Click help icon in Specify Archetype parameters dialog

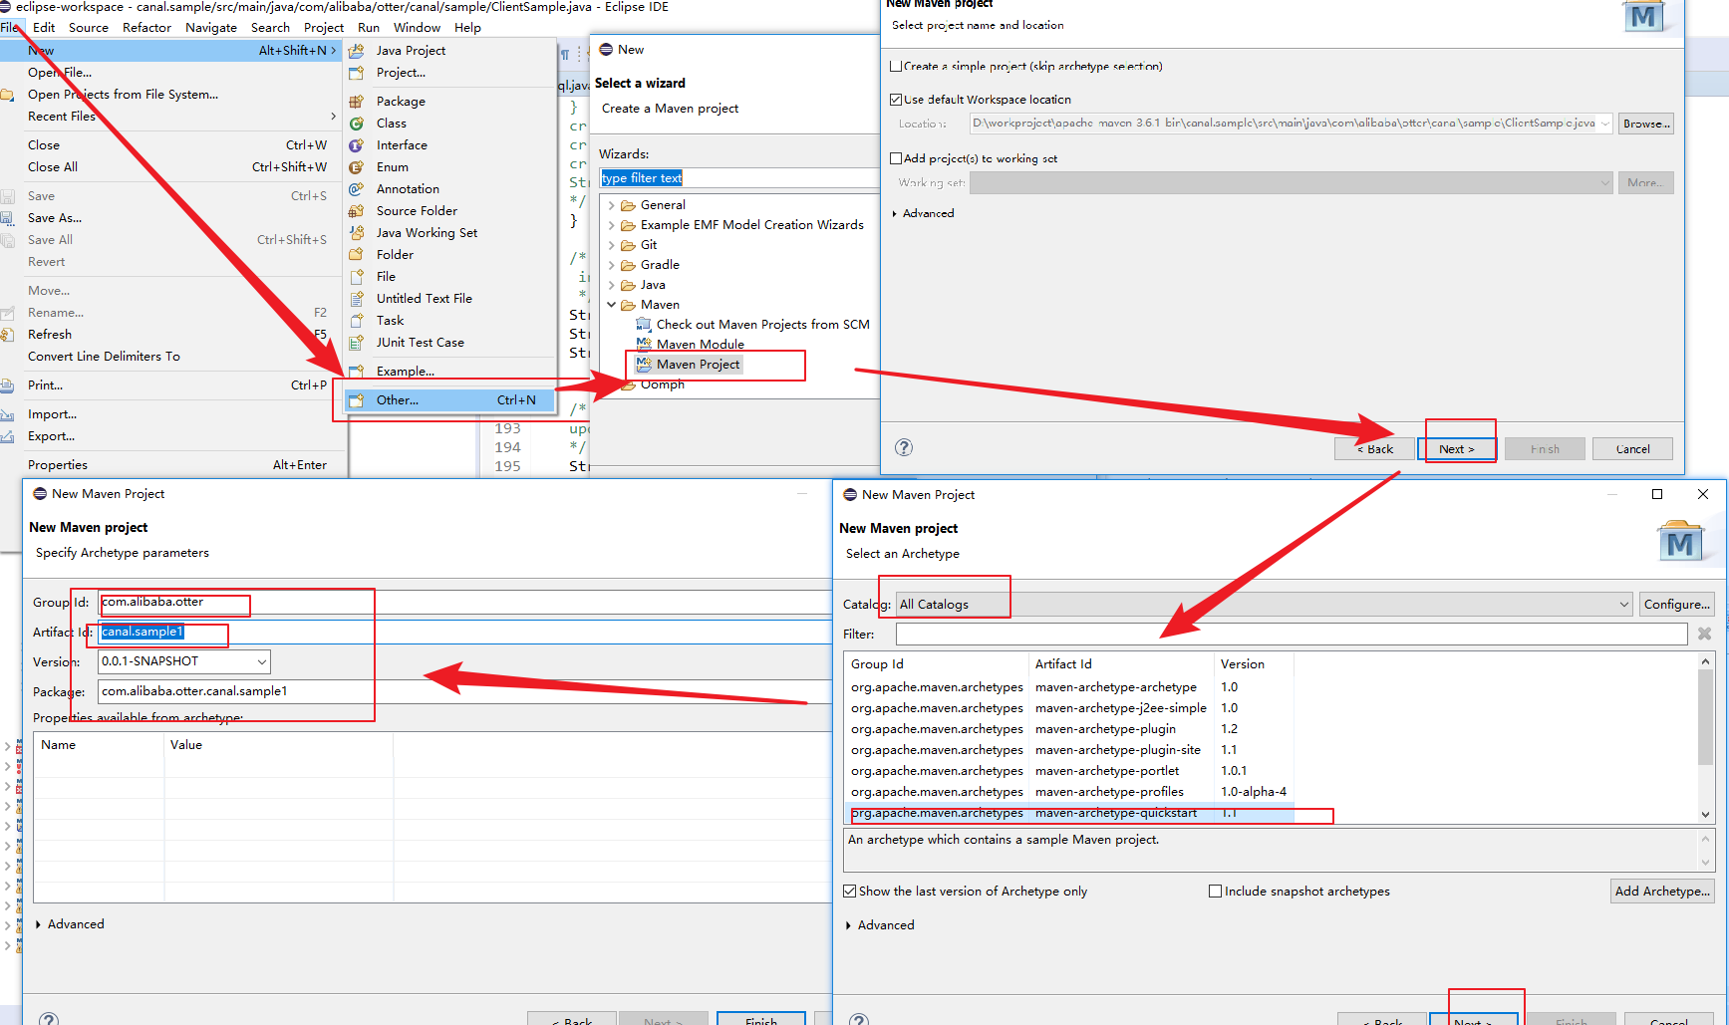coord(49,1019)
